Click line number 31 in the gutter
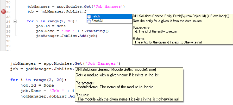Screen dimensions: 233x105 [x=8, y=7]
